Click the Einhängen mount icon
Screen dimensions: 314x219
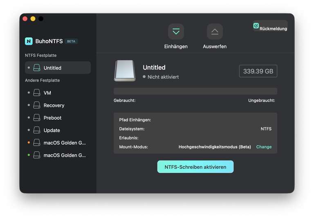pyautogui.click(x=176, y=31)
